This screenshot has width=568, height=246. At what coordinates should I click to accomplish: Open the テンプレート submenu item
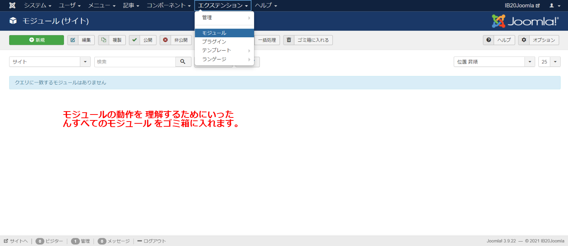click(x=216, y=50)
